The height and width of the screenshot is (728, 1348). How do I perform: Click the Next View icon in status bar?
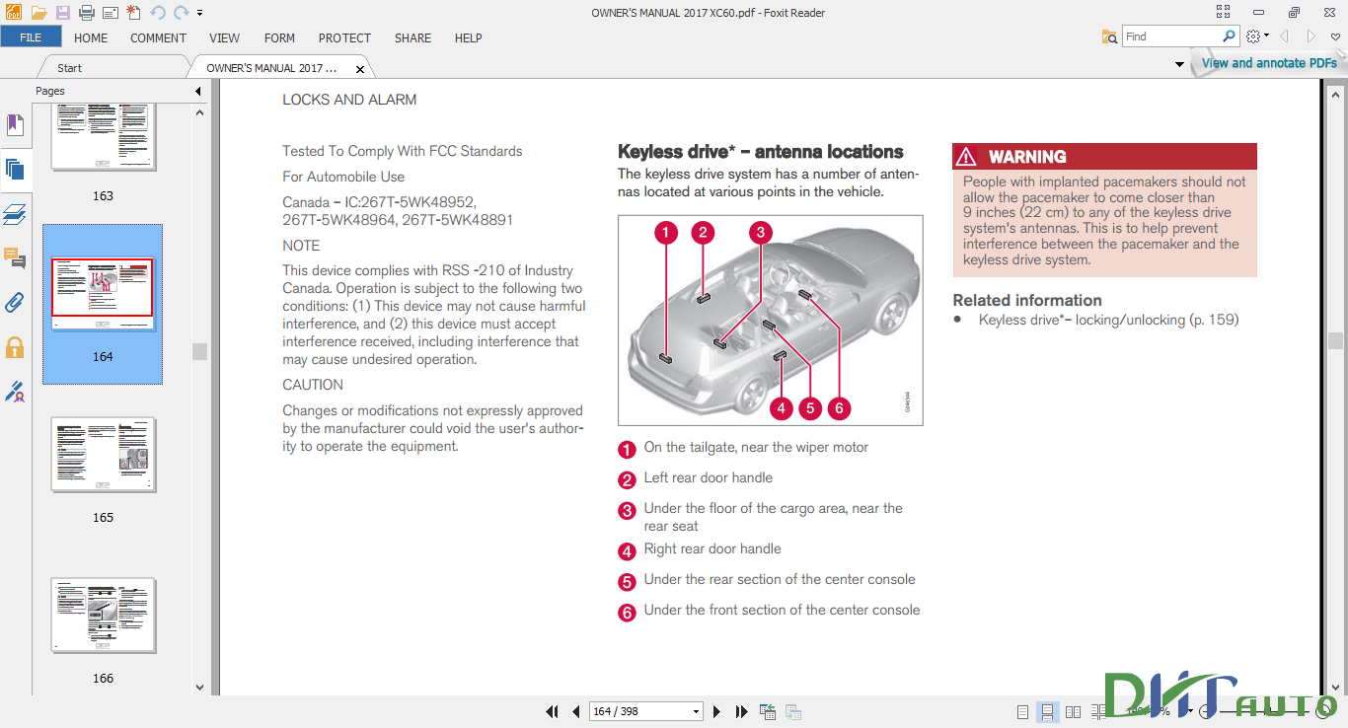pos(792,711)
